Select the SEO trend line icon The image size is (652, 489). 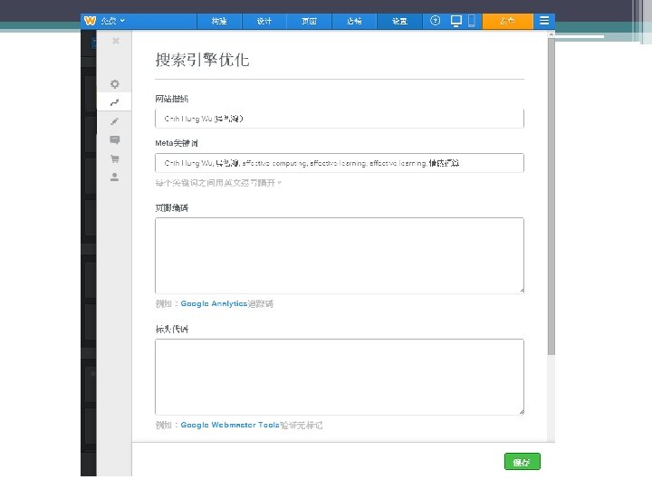(114, 102)
